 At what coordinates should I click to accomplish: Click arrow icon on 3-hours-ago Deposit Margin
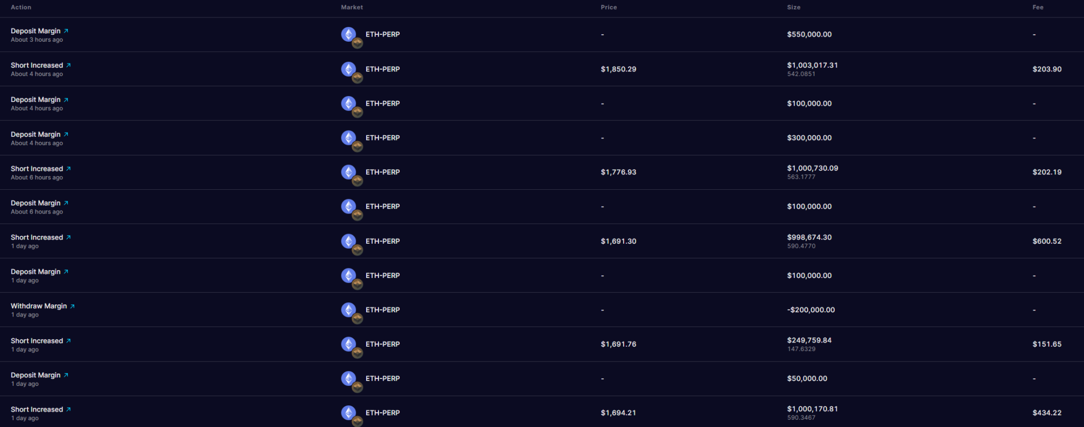pos(66,31)
